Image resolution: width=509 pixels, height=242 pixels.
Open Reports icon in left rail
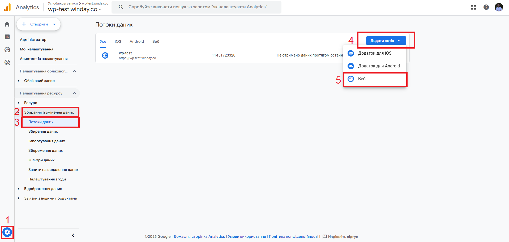[x=7, y=37]
